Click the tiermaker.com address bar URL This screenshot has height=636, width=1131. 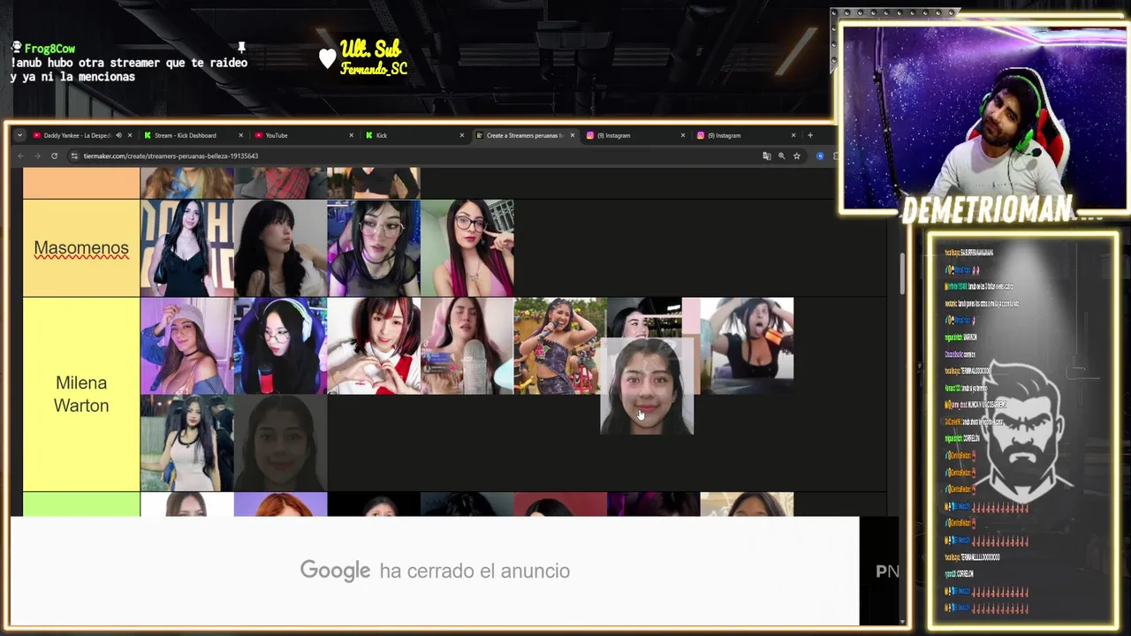pos(171,156)
